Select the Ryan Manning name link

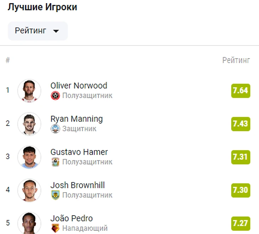coord(77,119)
